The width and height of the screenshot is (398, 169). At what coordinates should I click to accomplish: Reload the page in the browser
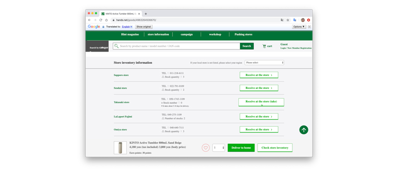click(101, 20)
